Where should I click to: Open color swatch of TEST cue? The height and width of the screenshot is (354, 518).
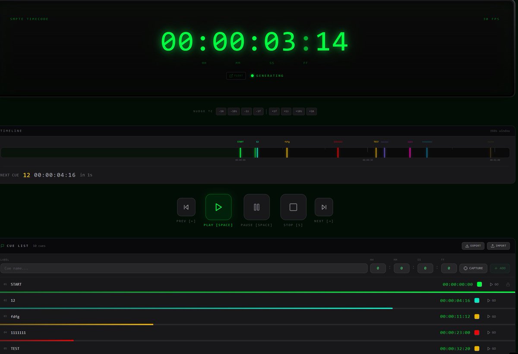tap(477, 348)
